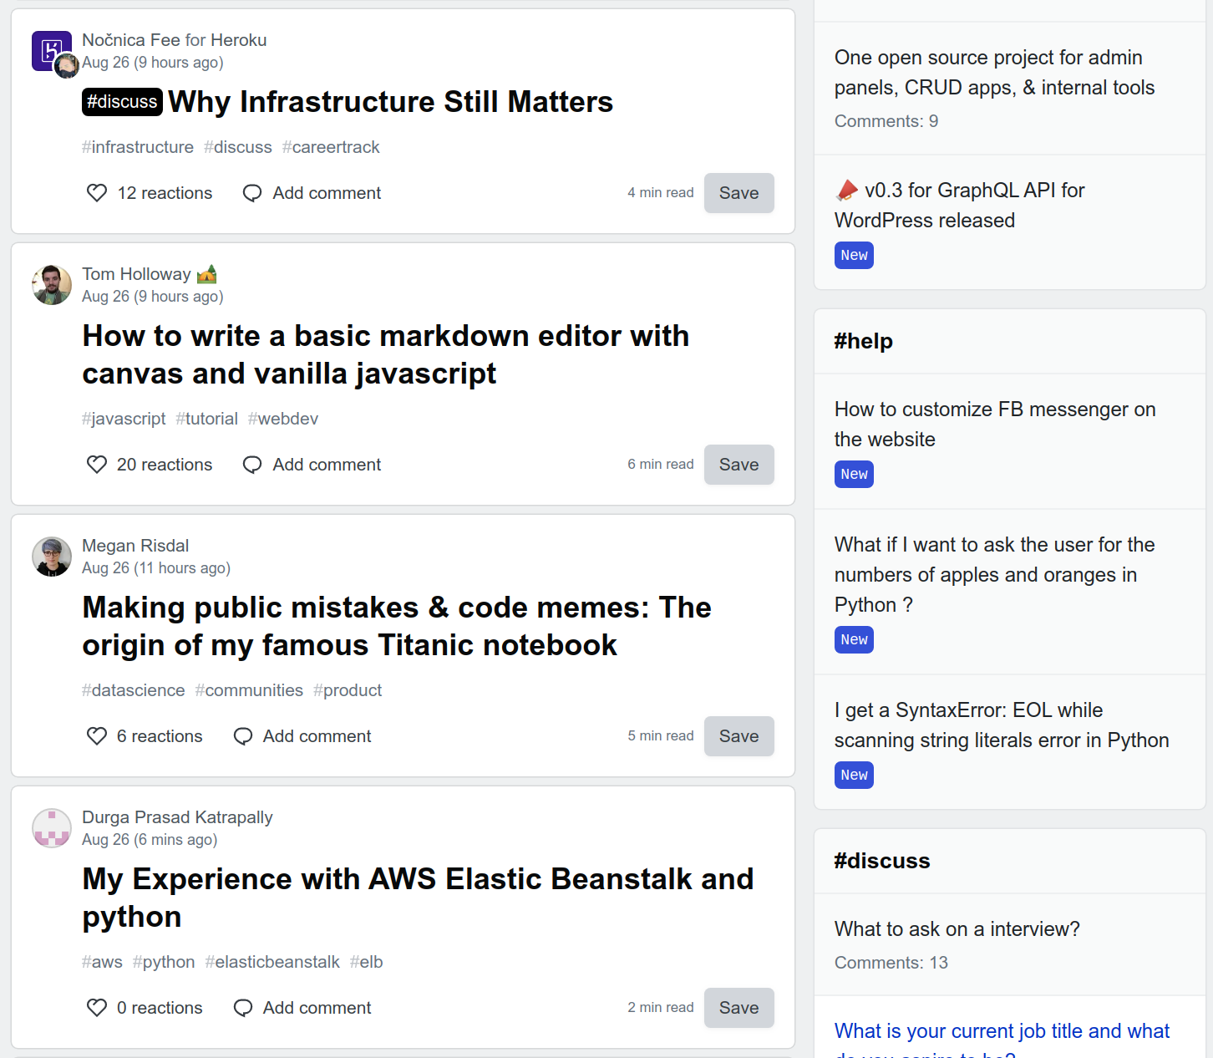Click heart icon on AWS Elastic Beanstalk post
Viewport: 1213px width, 1058px height.
(97, 1008)
